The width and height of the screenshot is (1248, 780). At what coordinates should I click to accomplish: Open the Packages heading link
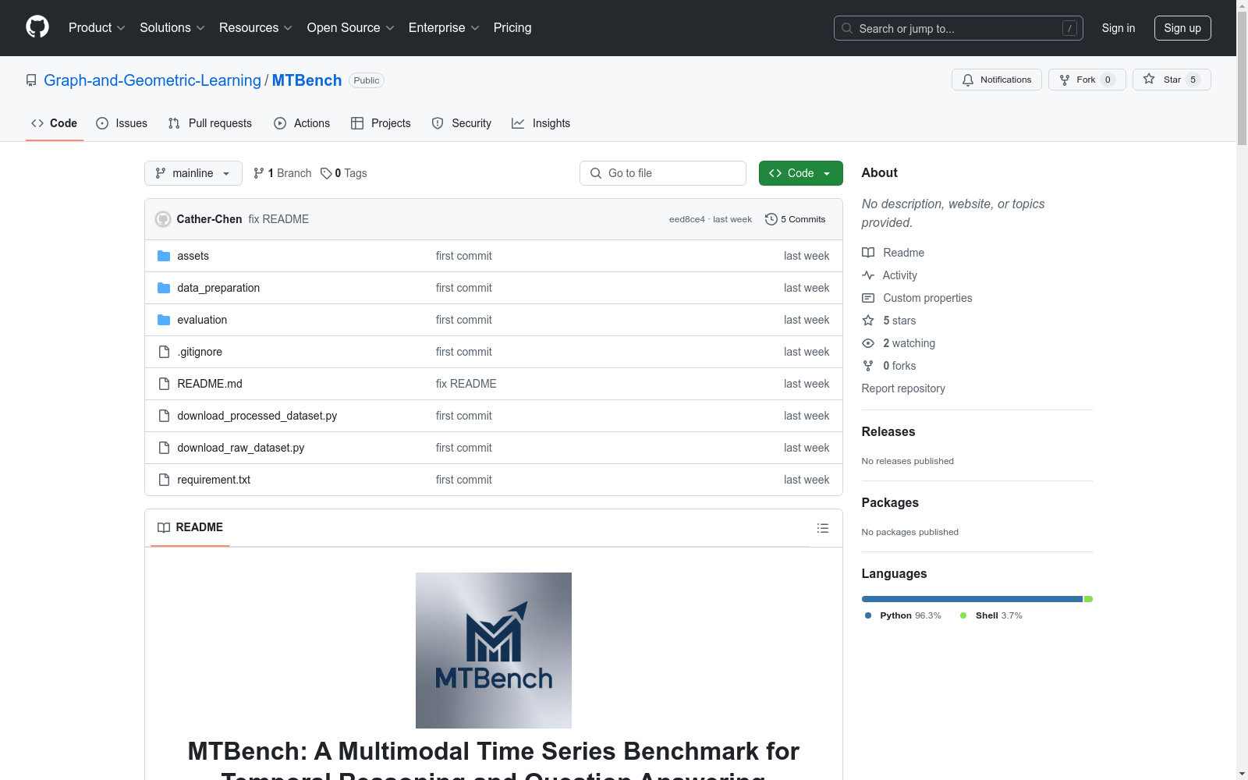(x=890, y=502)
